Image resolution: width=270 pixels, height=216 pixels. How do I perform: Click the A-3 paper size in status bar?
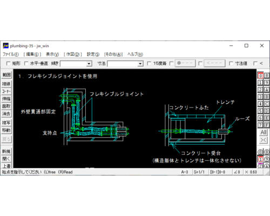click(185, 172)
